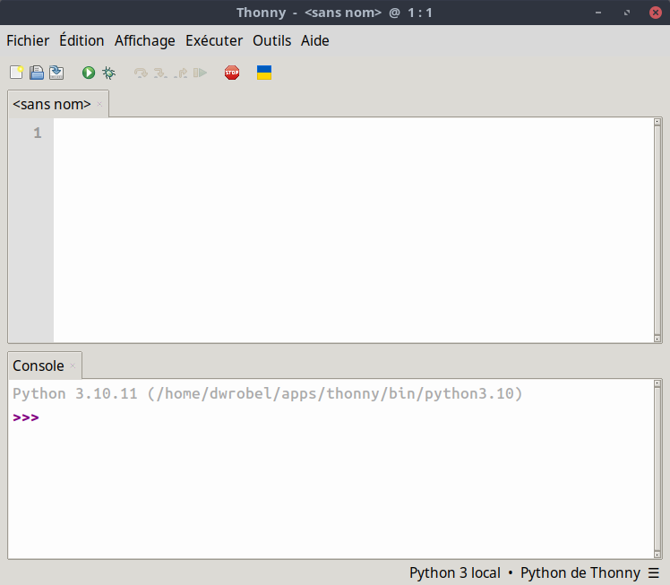Click the Resume debug icon

[x=201, y=73]
